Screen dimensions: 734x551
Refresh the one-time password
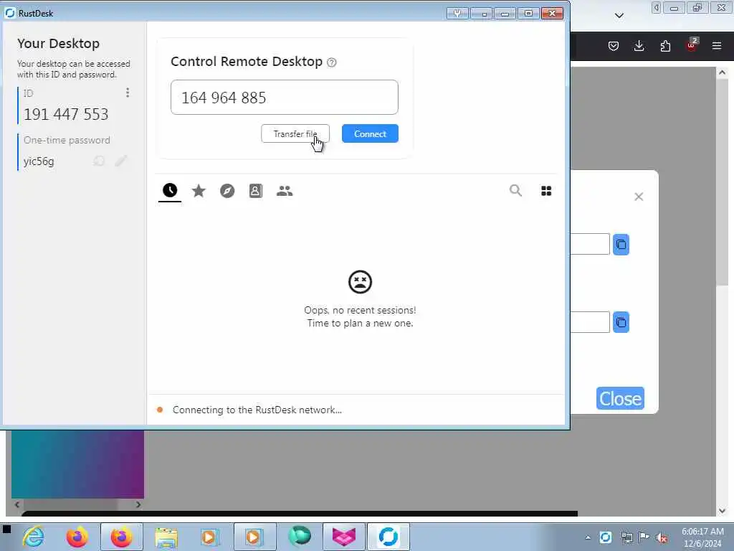point(99,161)
